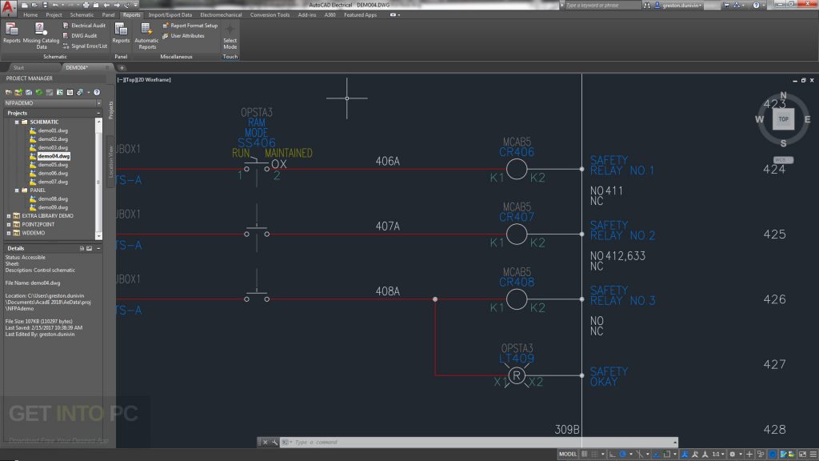The width and height of the screenshot is (819, 461).
Task: Click the open project icon in Project Manager
Action: pos(8,93)
